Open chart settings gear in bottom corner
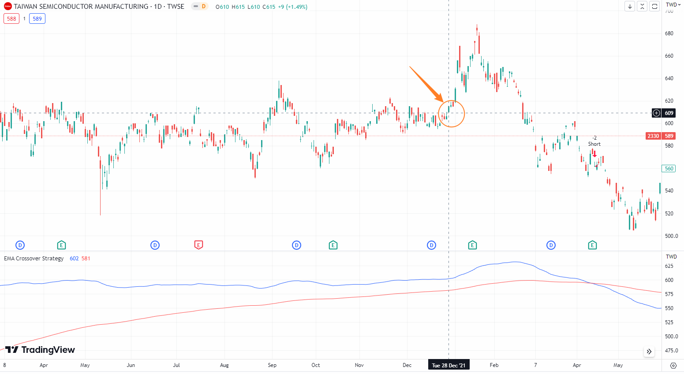 click(673, 366)
